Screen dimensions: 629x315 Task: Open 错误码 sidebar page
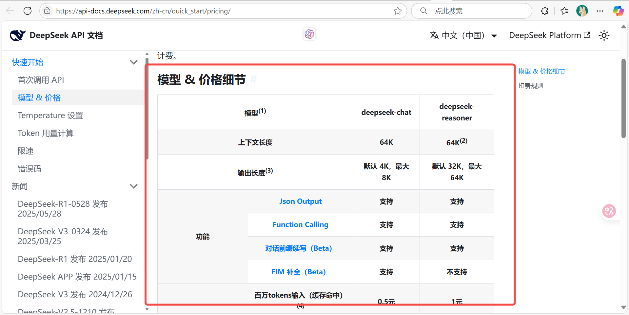click(x=29, y=168)
